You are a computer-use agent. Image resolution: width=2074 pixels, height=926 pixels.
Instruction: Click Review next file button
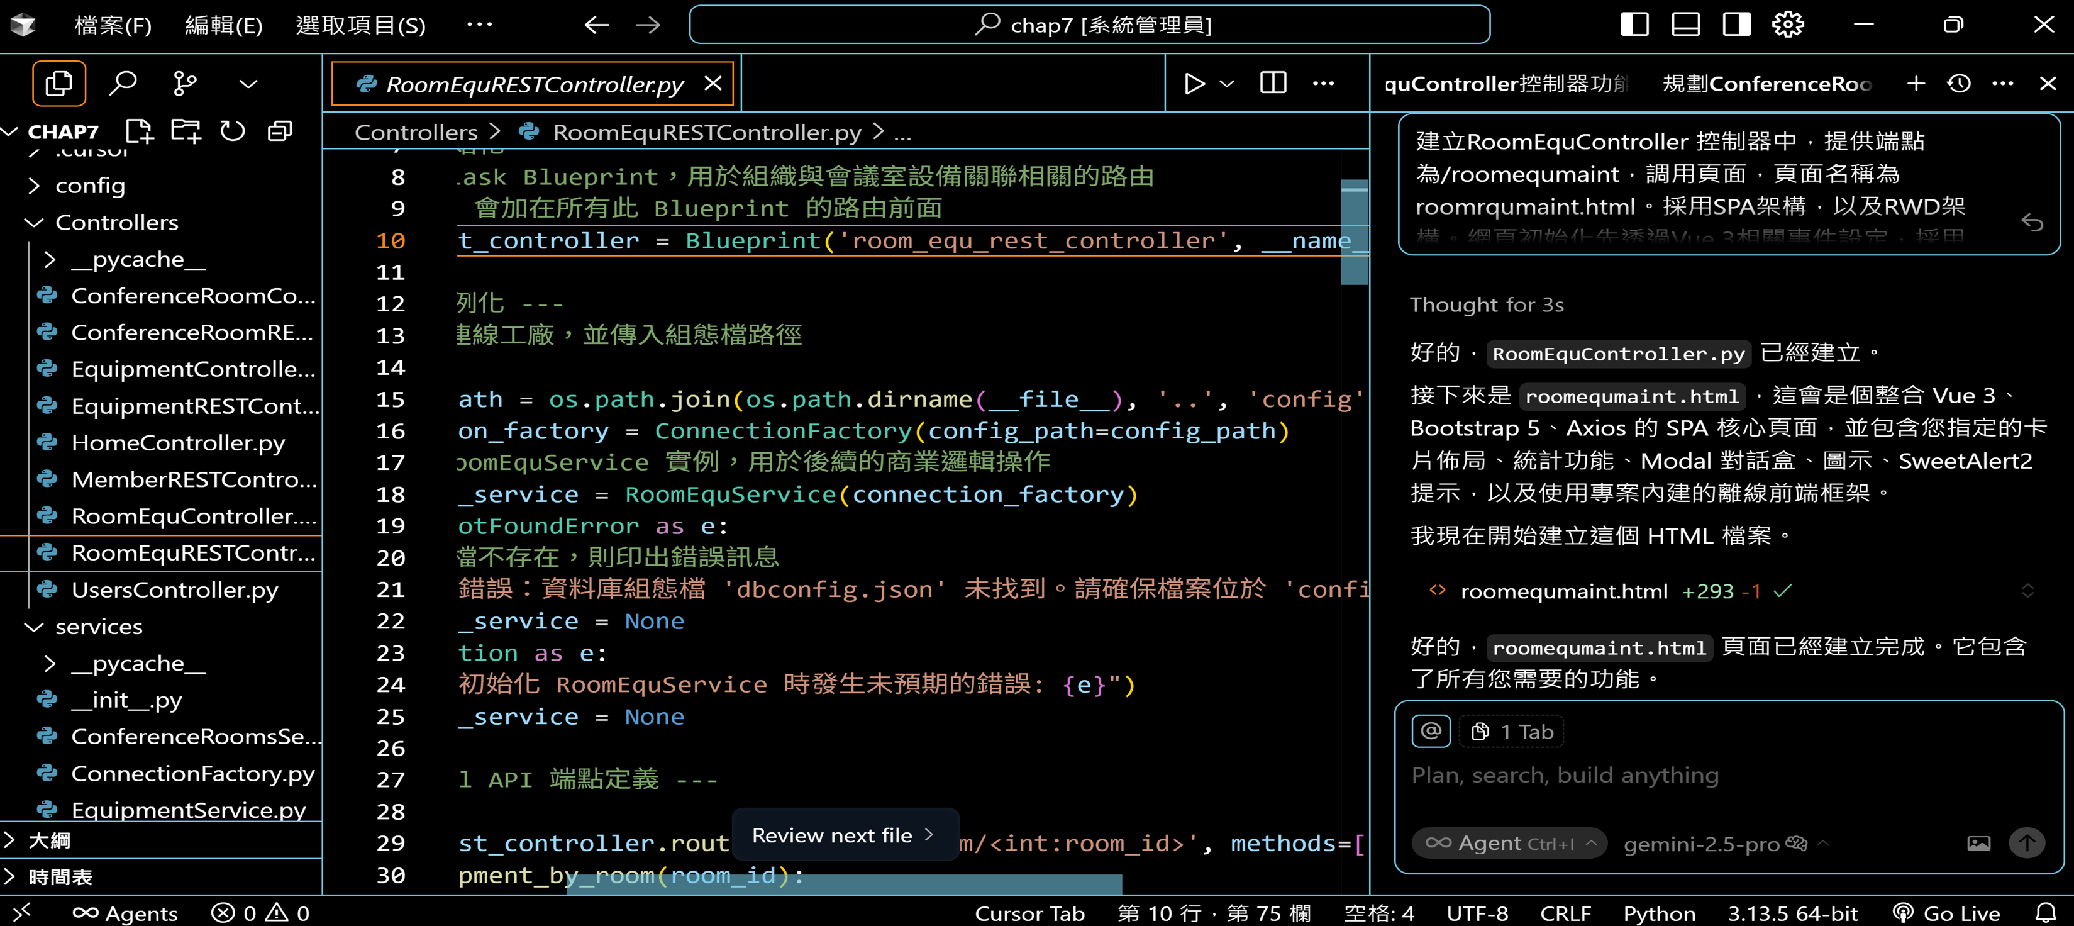(x=845, y=835)
